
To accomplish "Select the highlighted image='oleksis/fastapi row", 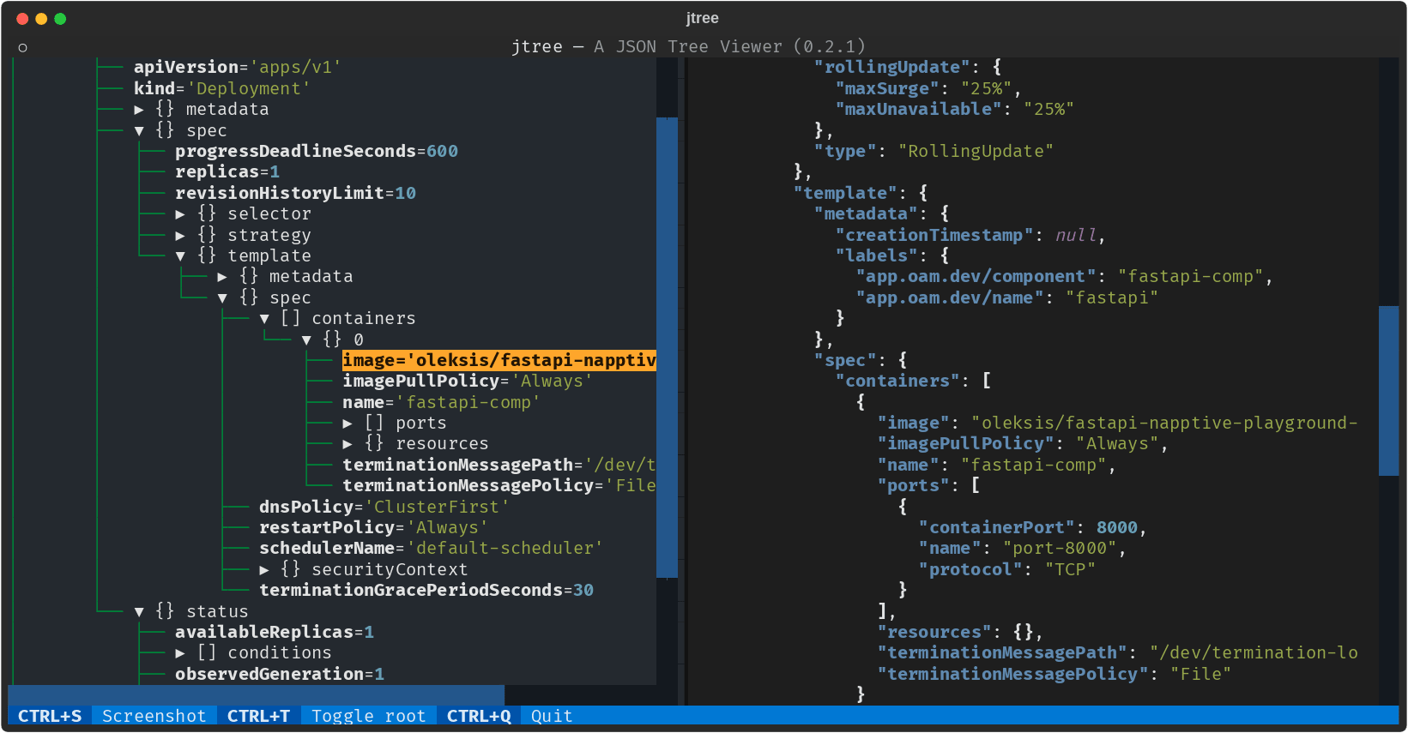I will 499,361.
